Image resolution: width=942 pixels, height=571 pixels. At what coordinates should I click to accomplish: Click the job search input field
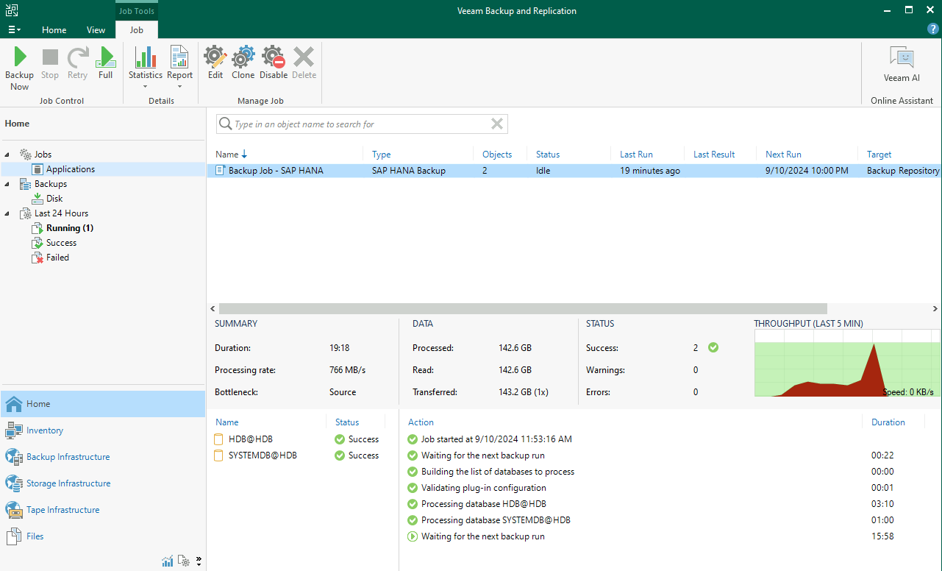click(x=360, y=124)
